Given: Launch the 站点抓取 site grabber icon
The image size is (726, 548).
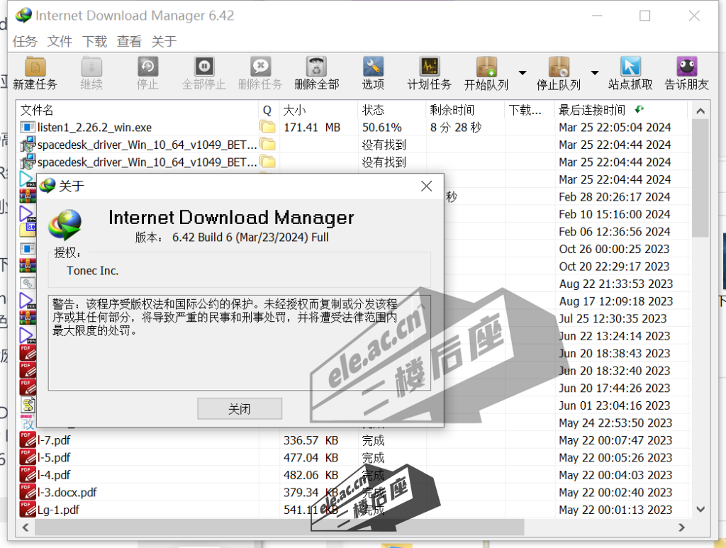Looking at the screenshot, I should [x=630, y=67].
